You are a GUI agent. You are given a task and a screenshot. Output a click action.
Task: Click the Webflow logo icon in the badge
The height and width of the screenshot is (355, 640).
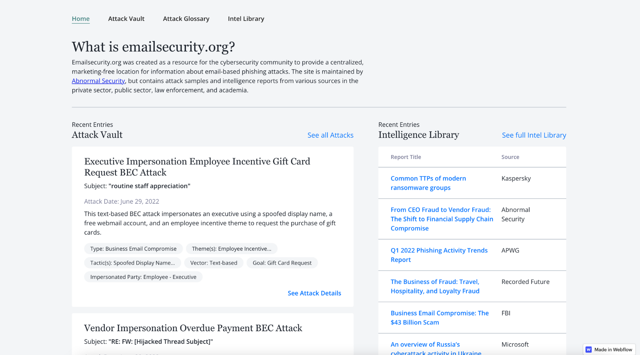[589, 350]
